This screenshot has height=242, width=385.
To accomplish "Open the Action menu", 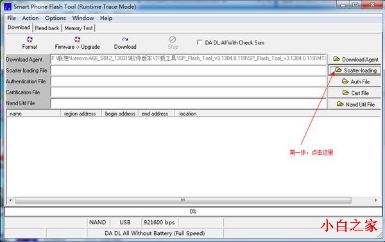I will (x=30, y=18).
